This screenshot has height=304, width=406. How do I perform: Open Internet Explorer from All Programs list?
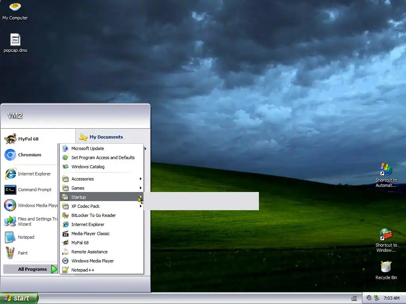(101, 224)
